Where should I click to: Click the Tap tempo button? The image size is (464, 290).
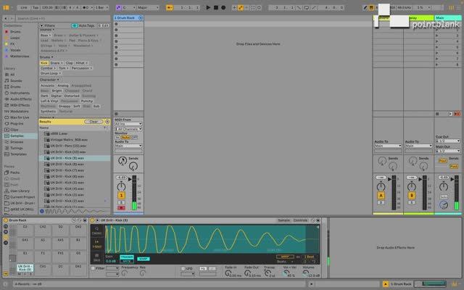tap(36, 8)
